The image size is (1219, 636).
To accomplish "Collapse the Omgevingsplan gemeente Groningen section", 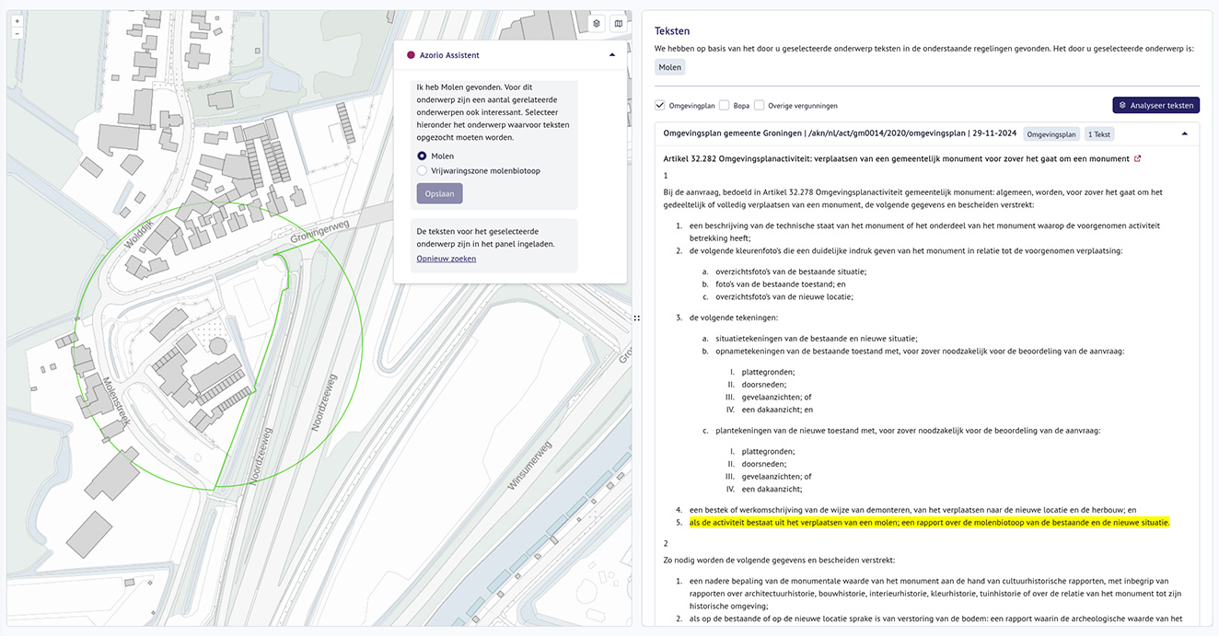I will tap(1184, 133).
